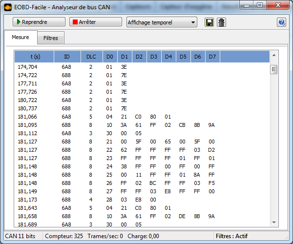Click the Filtres : Actif status text

pos(231,236)
